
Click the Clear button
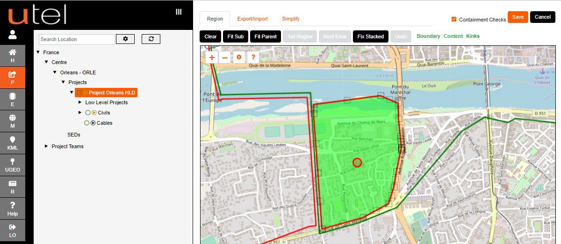click(x=210, y=36)
